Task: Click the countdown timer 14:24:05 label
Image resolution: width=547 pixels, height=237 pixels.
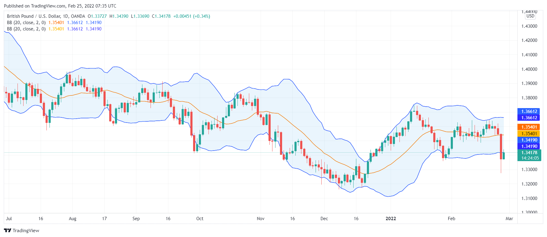Action: point(529,158)
